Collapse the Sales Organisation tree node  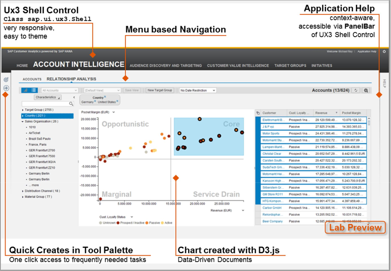22,121
